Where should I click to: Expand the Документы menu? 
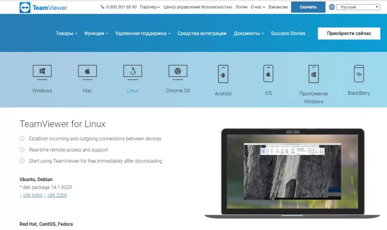coord(249,33)
